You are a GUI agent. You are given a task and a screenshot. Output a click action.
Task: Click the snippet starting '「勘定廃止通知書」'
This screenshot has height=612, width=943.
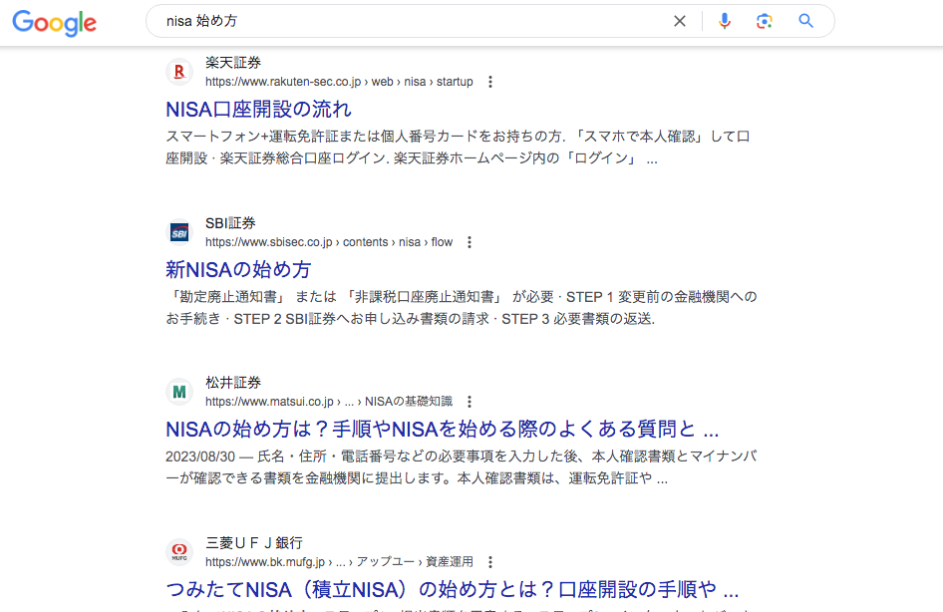tap(462, 307)
